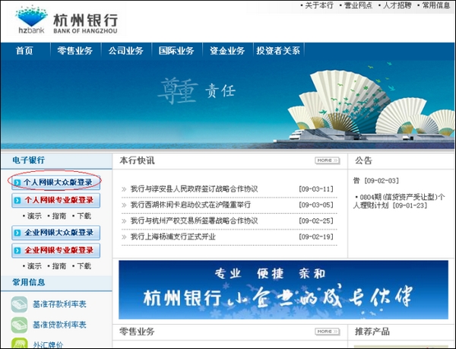
Task: Click arrow icon on 个人网银大众版登录
Action: pyautogui.click(x=17, y=182)
